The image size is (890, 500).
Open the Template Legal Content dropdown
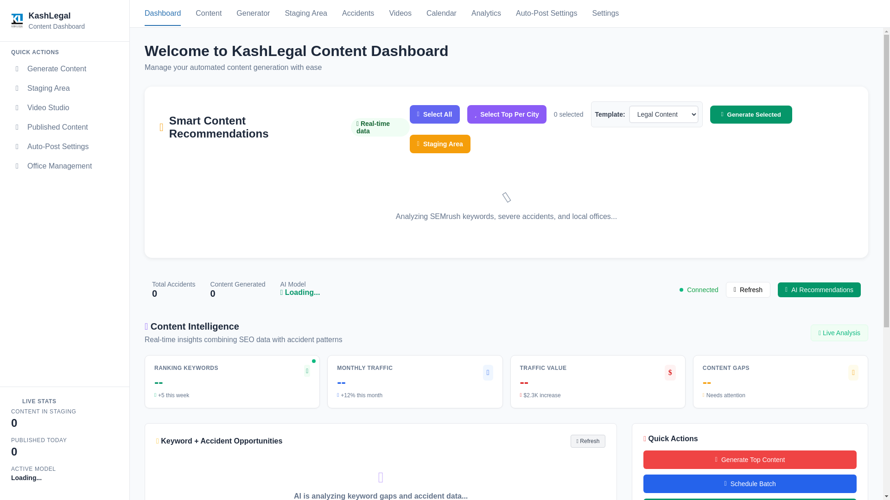[663, 114]
